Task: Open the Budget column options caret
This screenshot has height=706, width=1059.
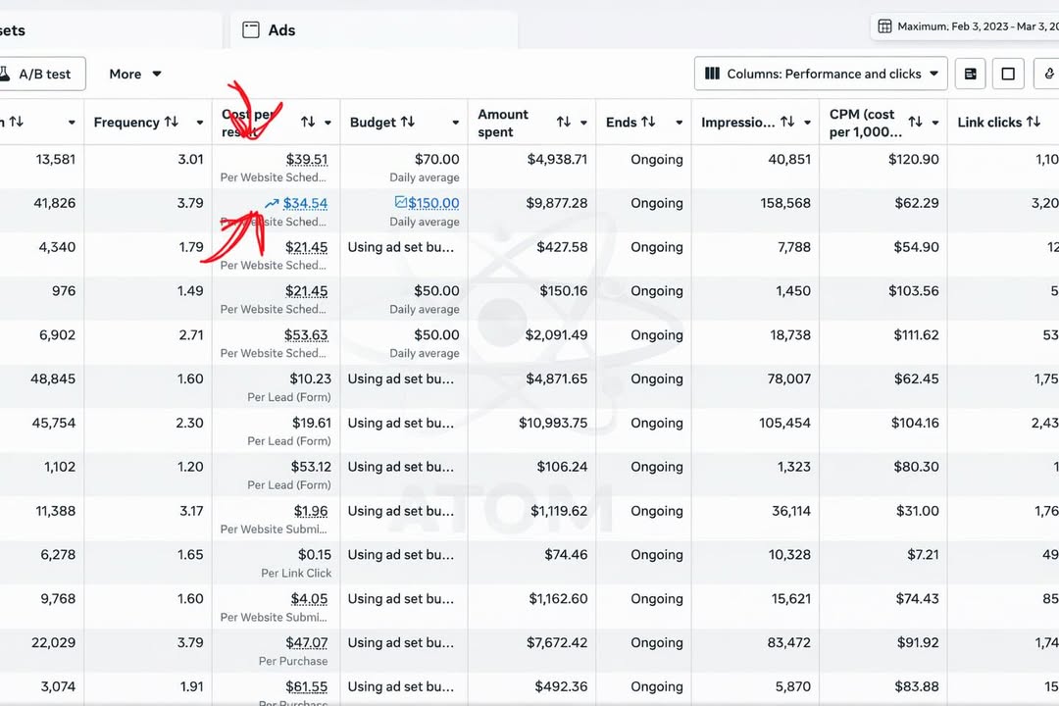Action: [455, 123]
